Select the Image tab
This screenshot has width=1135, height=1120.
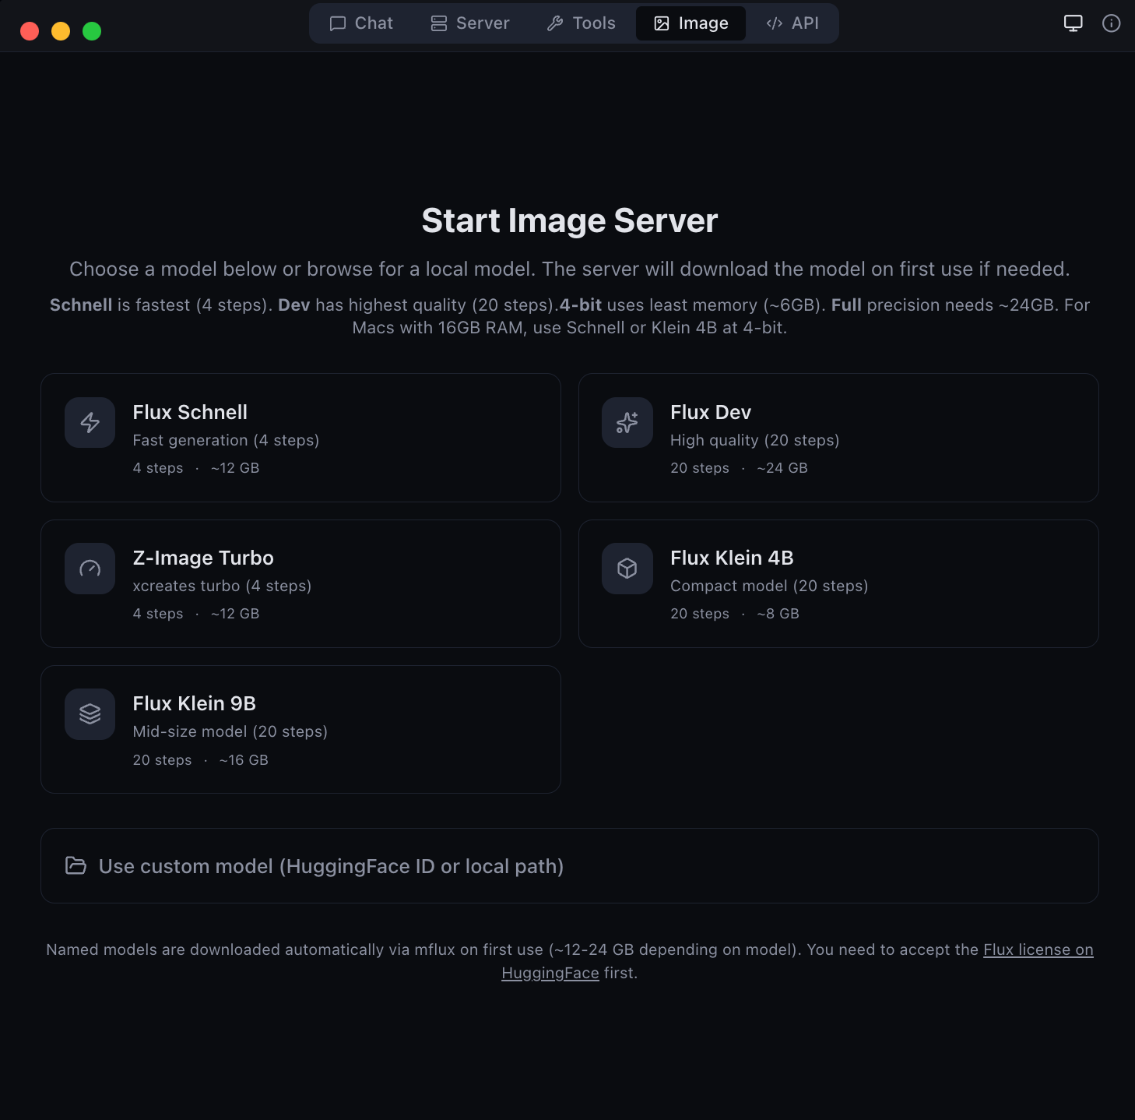click(690, 23)
